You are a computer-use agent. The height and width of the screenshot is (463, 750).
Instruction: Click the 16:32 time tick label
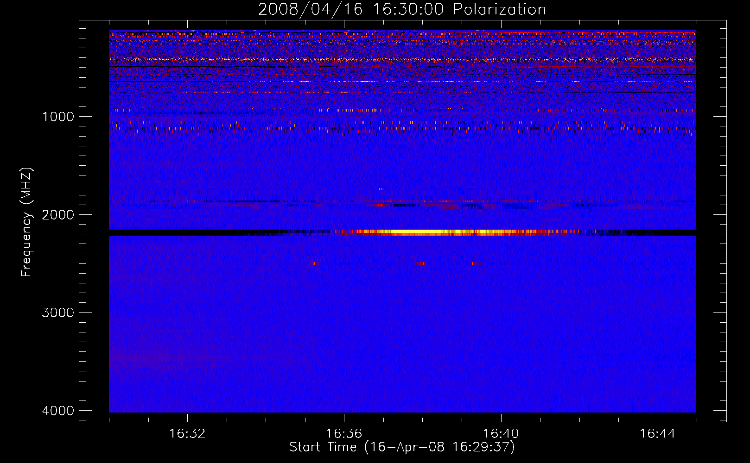[187, 434]
